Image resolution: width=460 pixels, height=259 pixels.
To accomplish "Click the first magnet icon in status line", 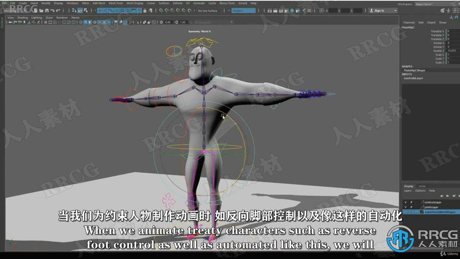I will [161, 10].
